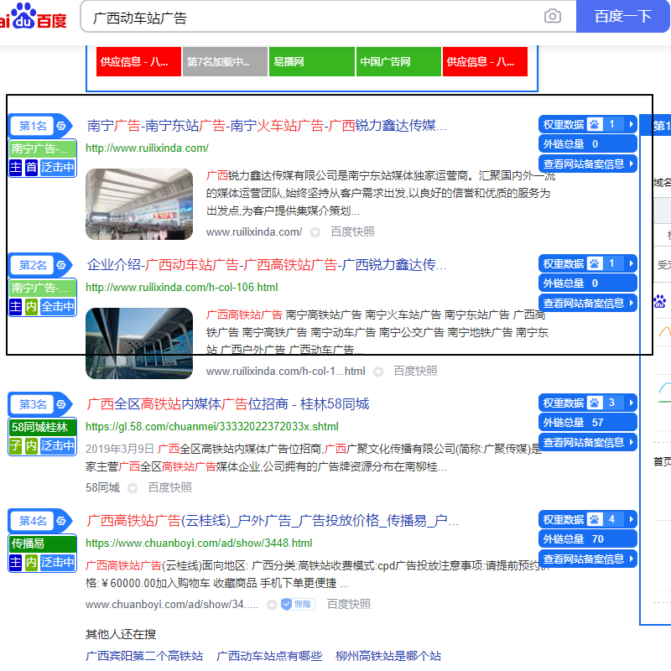671x671 pixels.
Task: Click the link icon beside 第2名
Action: coord(61,265)
